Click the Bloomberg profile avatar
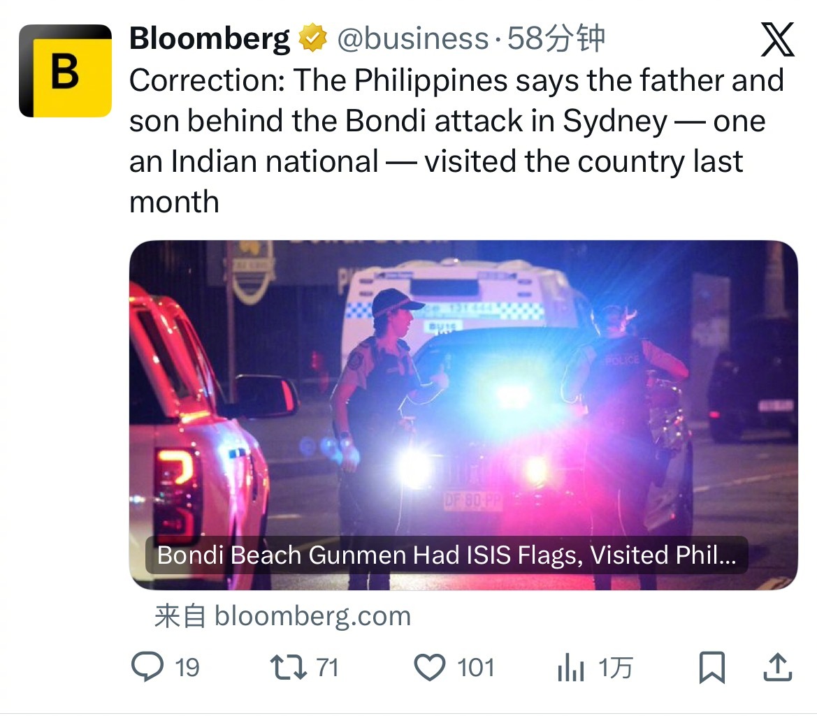This screenshot has width=817, height=716. pos(65,71)
